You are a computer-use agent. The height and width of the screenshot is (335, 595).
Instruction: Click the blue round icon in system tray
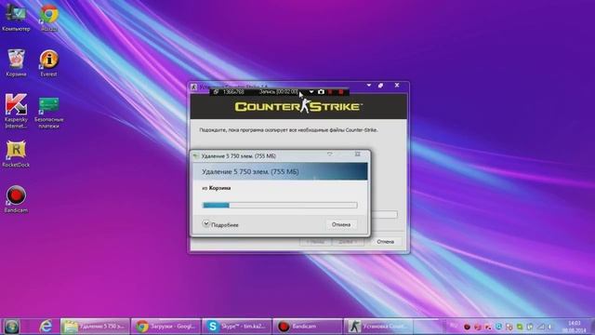point(499,327)
